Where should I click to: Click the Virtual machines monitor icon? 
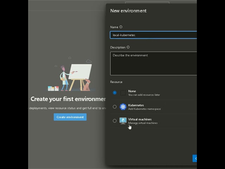click(x=123, y=121)
